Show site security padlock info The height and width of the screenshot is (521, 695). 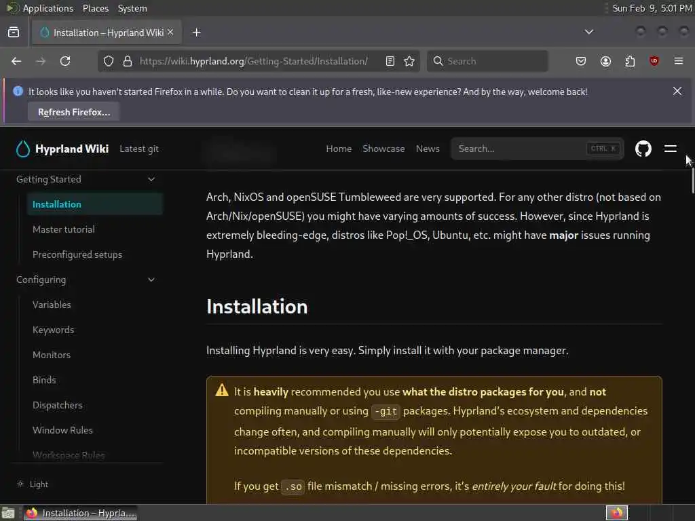tap(128, 61)
